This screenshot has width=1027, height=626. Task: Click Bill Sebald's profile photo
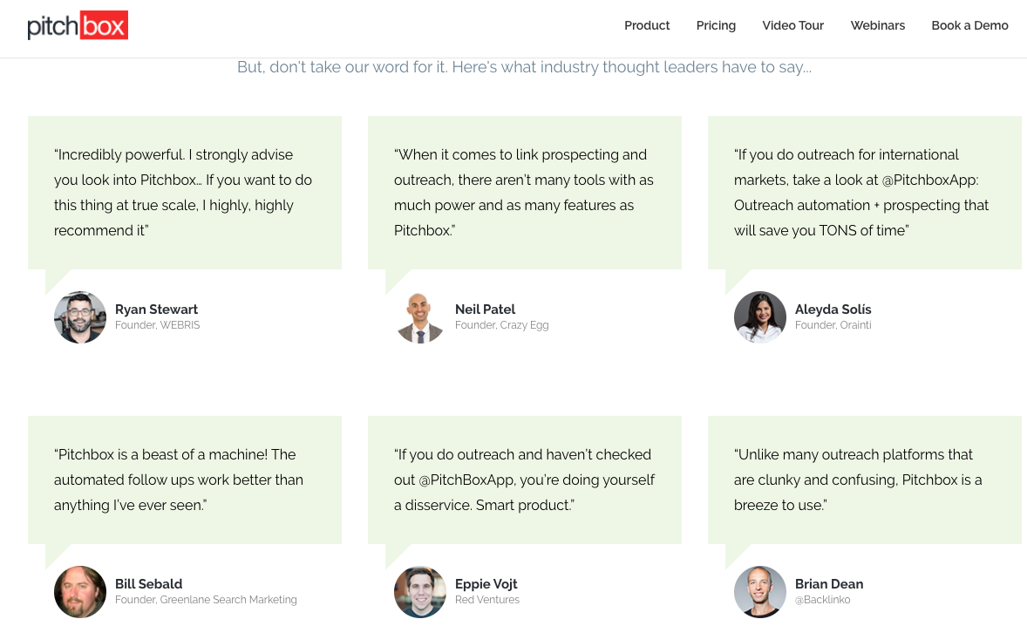point(80,591)
